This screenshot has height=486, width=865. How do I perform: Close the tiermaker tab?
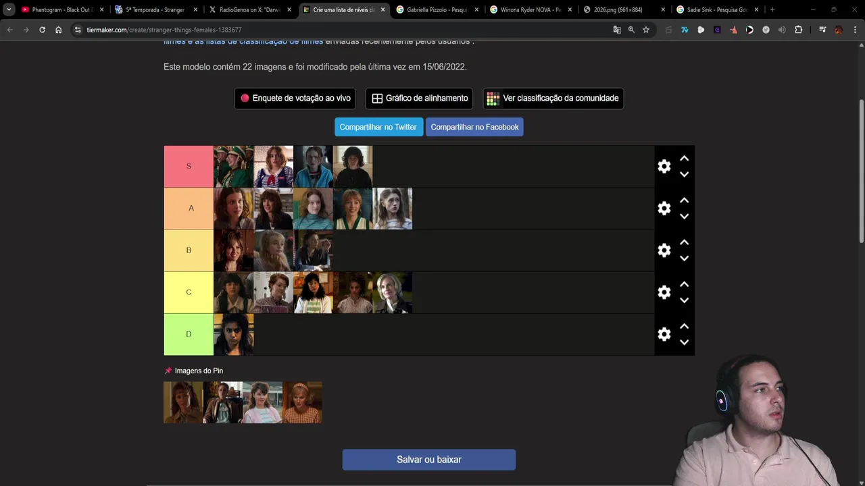382,9
